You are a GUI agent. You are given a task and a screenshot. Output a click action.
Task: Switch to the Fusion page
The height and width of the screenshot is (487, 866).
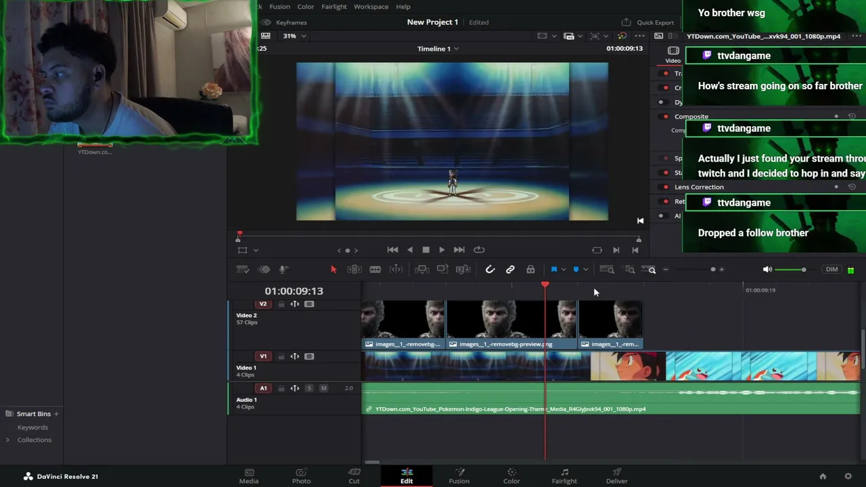459,476
